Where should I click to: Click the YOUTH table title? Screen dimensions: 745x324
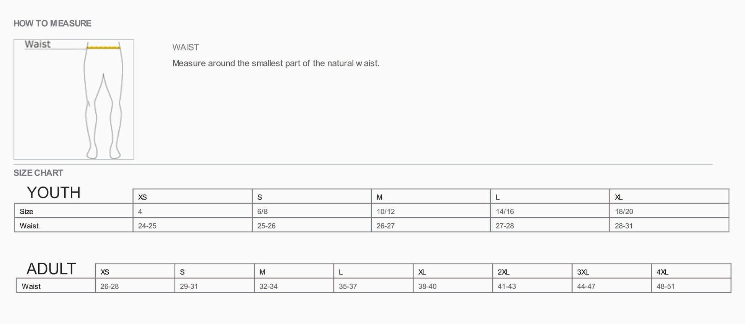coord(54,193)
